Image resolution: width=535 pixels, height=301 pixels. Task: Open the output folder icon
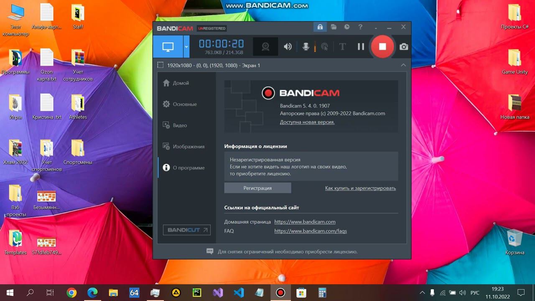(334, 27)
